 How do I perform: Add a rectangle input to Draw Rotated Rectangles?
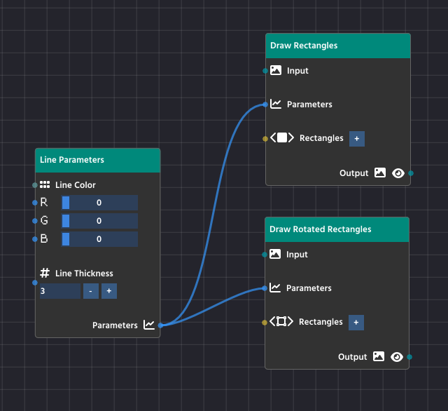[x=356, y=323]
